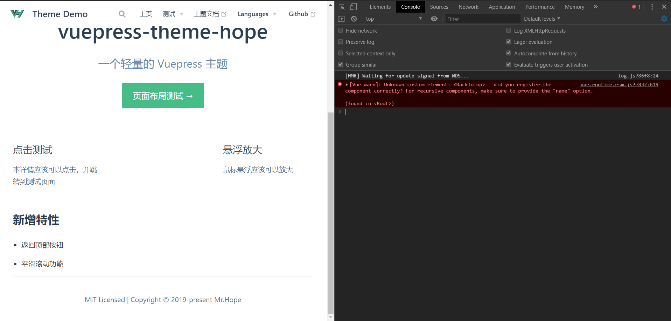Open the top frame context dropdown

point(393,19)
